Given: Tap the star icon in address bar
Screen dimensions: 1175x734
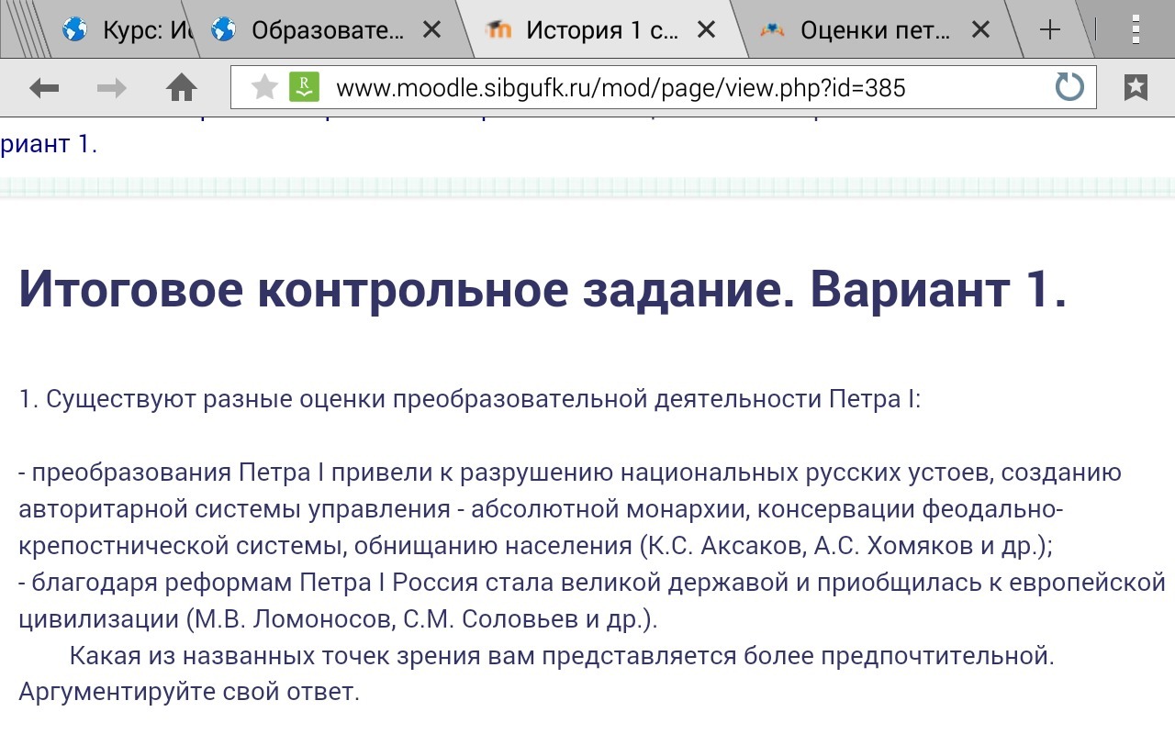Looking at the screenshot, I should click(x=264, y=88).
